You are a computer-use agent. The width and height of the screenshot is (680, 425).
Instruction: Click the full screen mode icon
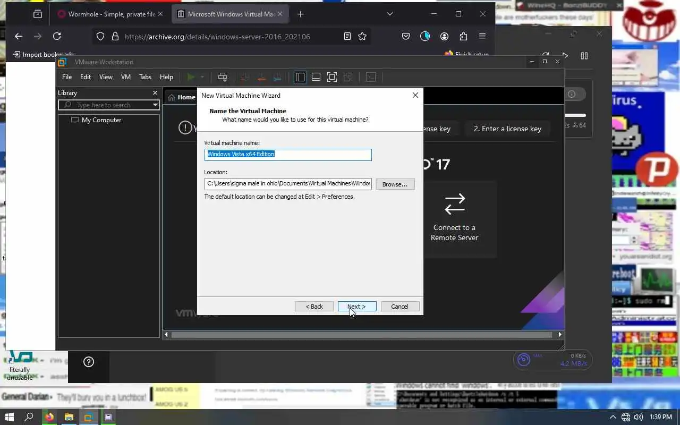pyautogui.click(x=332, y=77)
